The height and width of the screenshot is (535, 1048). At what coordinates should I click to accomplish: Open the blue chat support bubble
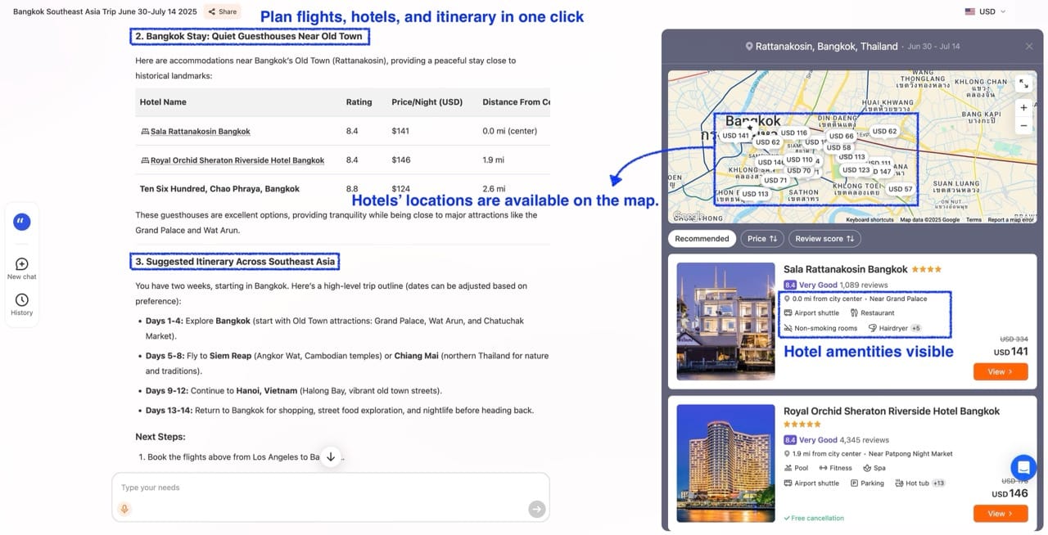tap(1023, 467)
